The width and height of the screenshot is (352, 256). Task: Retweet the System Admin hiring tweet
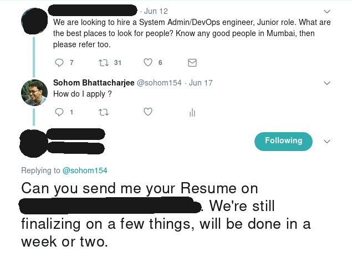point(104,63)
